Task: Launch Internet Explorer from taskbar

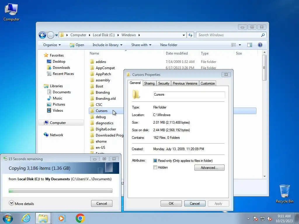Action: click(26, 218)
